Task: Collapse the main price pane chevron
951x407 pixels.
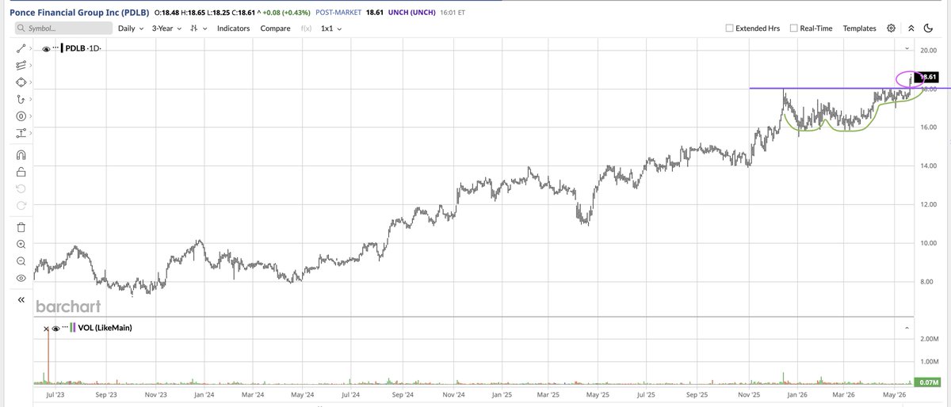Action: pos(908,49)
